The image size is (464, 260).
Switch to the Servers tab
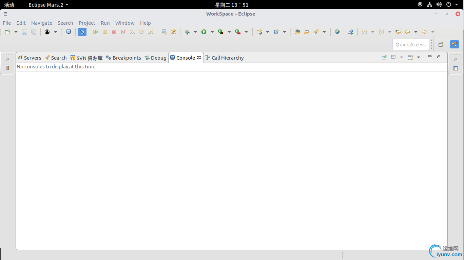pyautogui.click(x=30, y=58)
